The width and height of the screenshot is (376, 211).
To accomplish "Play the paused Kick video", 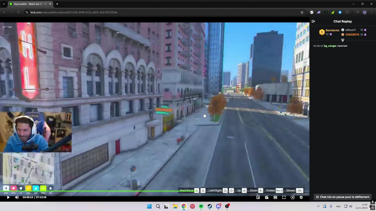I will coord(8,198).
